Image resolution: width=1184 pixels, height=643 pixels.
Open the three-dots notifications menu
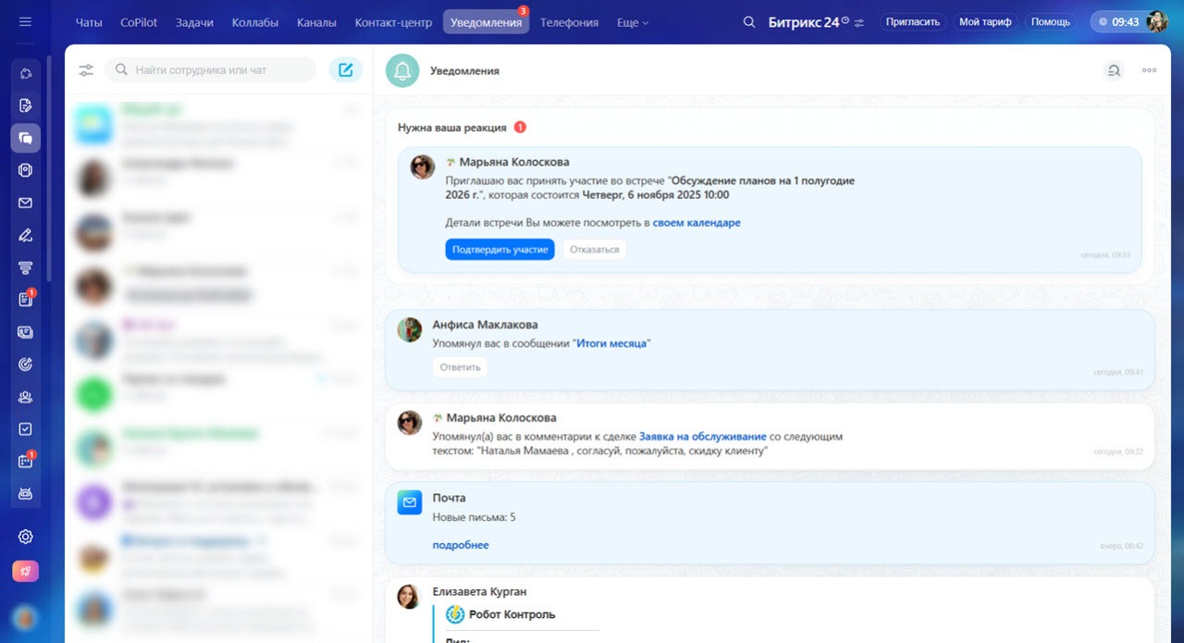(x=1149, y=70)
